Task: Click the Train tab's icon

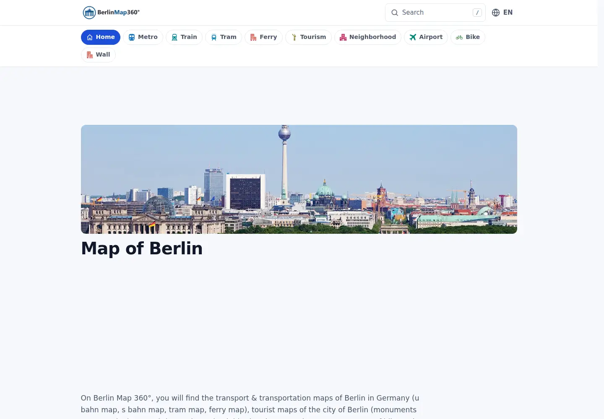Action: tap(174, 37)
